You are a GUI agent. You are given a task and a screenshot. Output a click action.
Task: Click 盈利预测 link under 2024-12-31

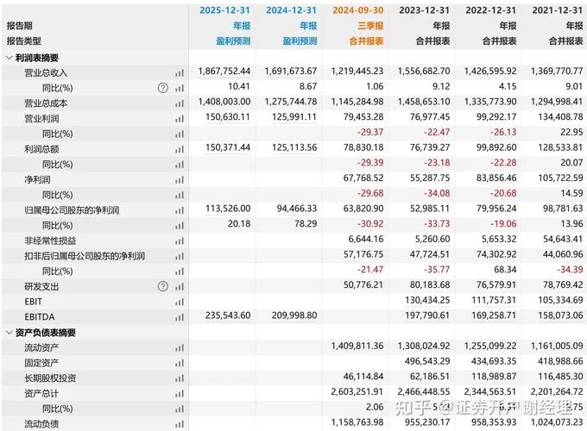coord(300,41)
